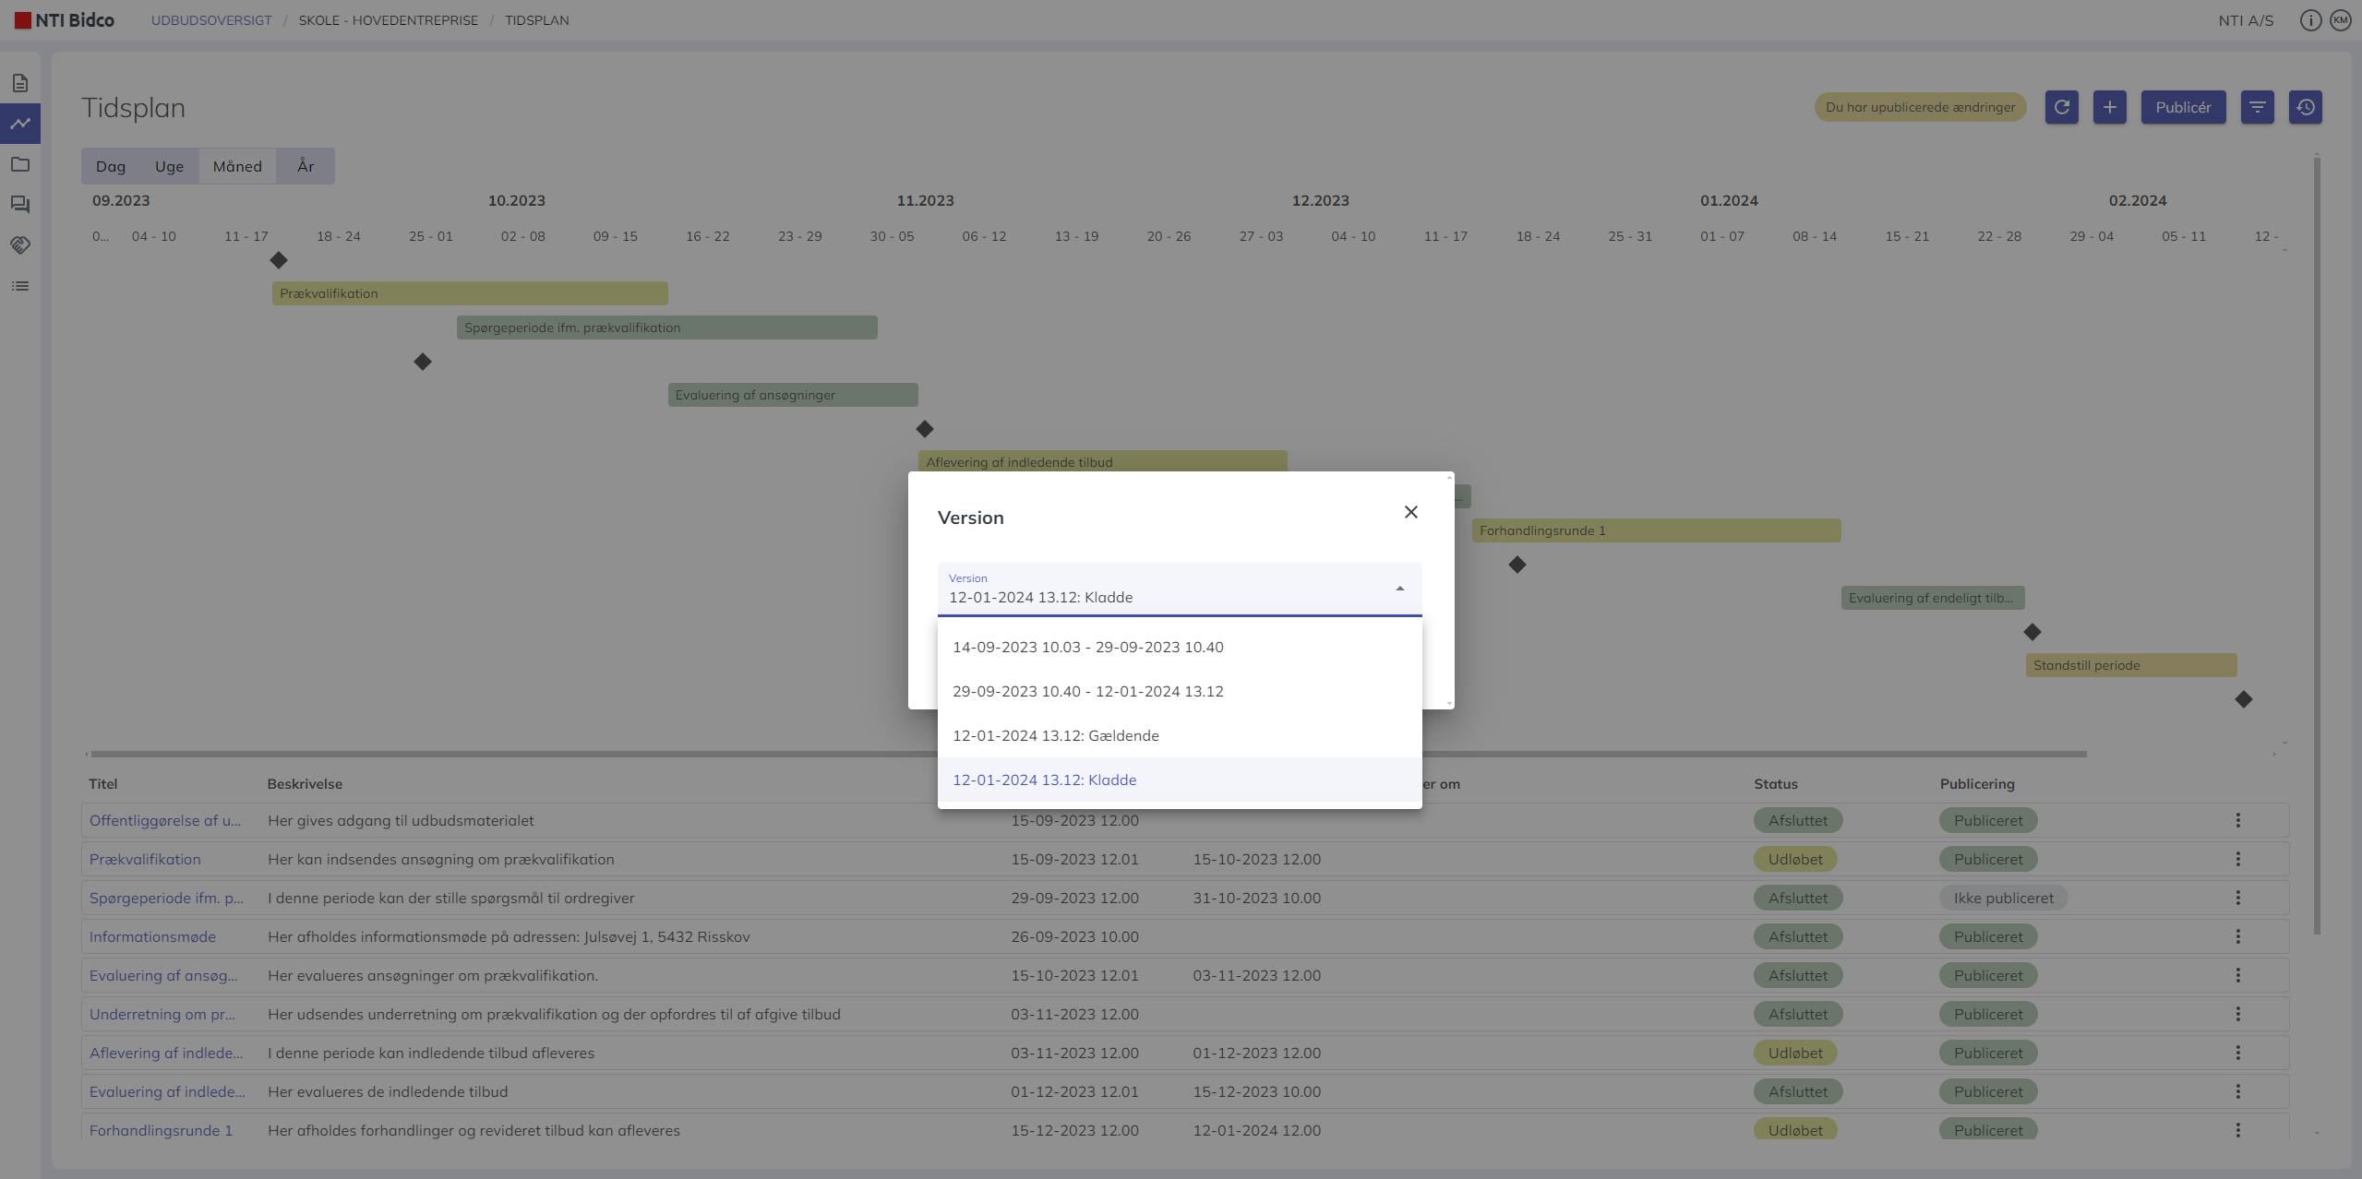Click the plus icon to add an activity
This screenshot has width=2362, height=1179.
2109,107
